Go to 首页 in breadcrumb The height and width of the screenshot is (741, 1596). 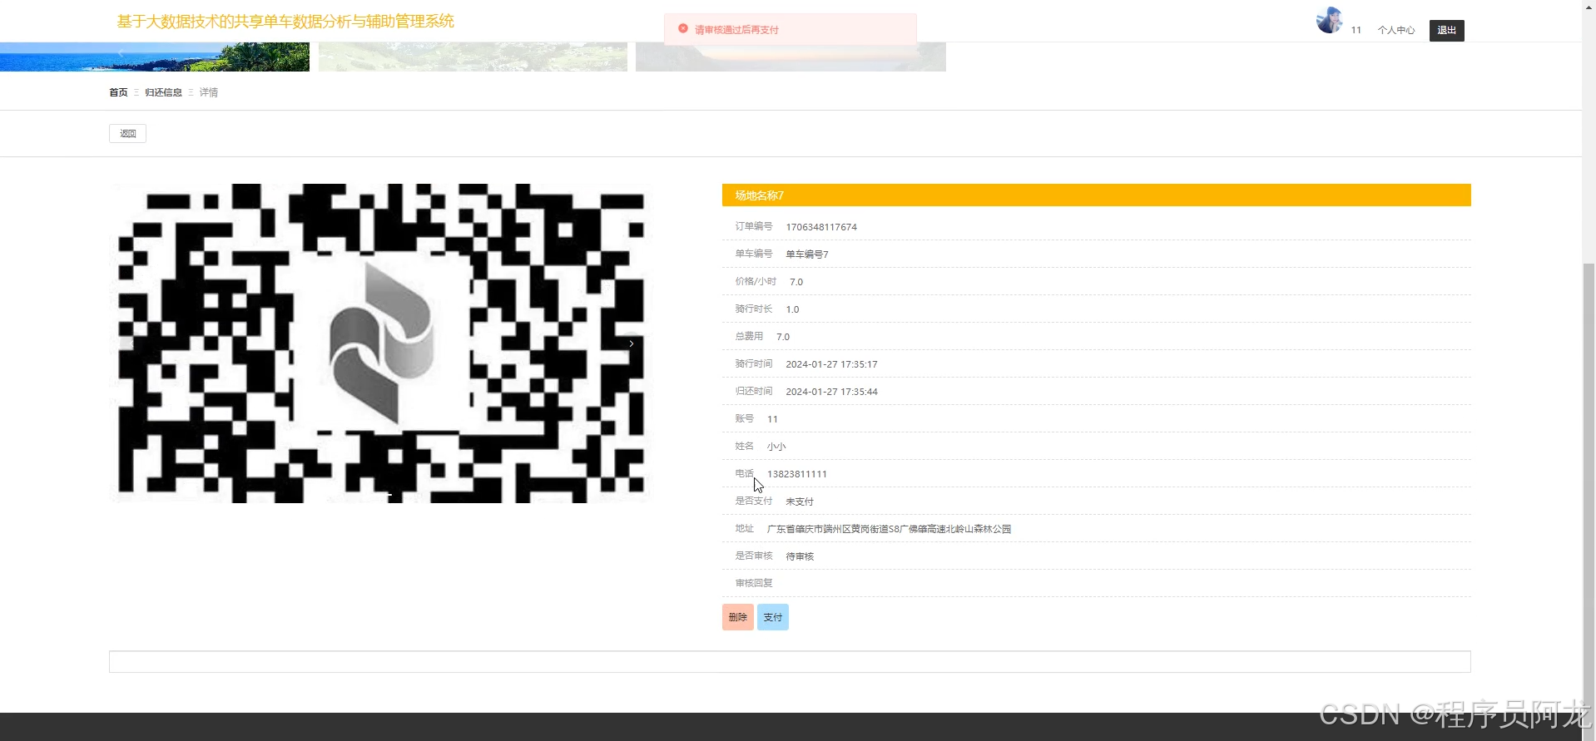coord(118,92)
